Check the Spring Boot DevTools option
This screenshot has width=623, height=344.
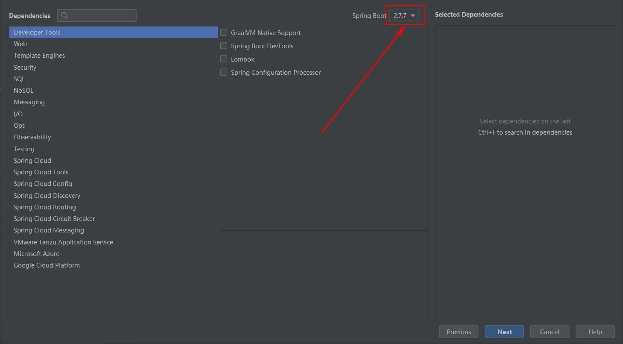[224, 46]
